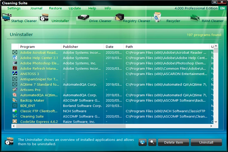Switch to the Recycler tab
228x152 pixels.
(x=173, y=21)
